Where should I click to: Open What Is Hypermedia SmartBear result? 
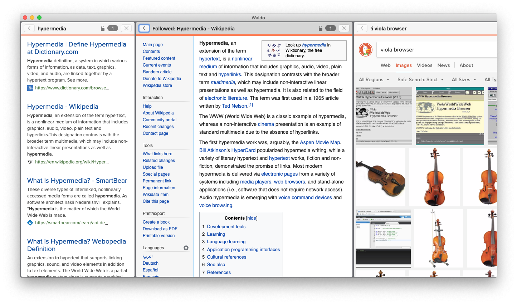point(77,181)
